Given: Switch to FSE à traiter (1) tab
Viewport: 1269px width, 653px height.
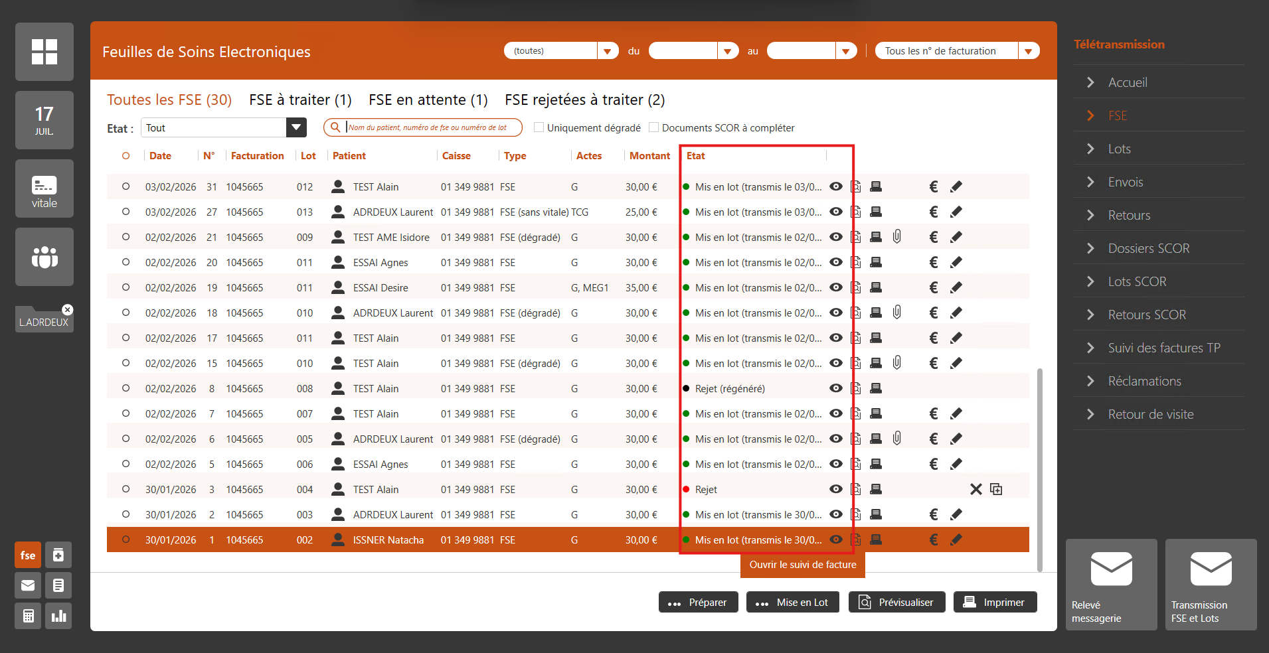Looking at the screenshot, I should click(300, 100).
